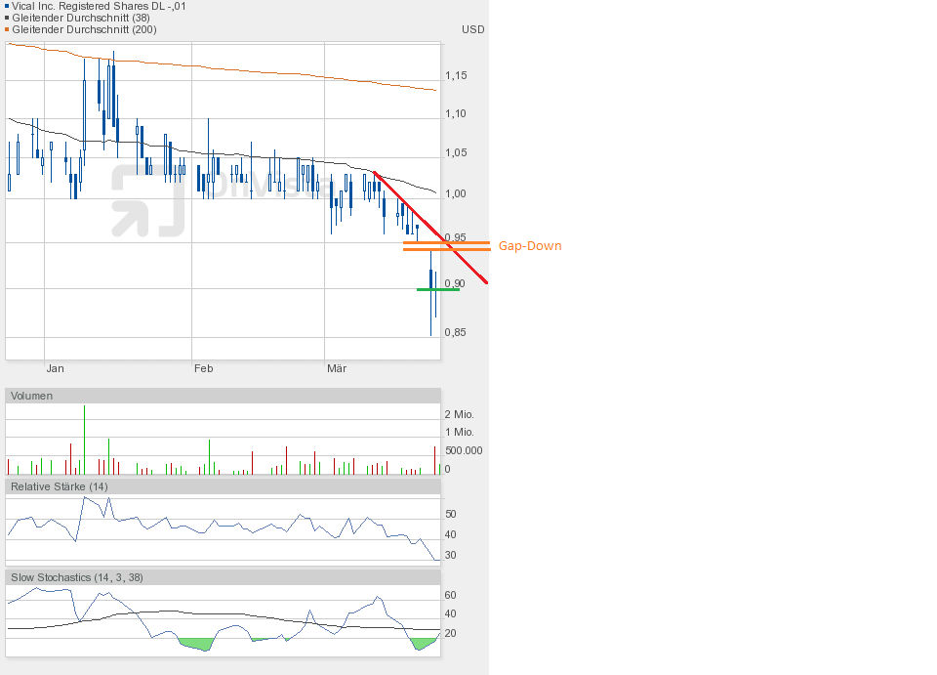The image size is (937, 675).
Task: Click the orange Gap-Down annotation label
Action: [x=530, y=246]
